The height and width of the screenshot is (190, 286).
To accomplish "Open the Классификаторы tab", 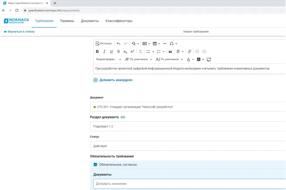I will 119,21.
